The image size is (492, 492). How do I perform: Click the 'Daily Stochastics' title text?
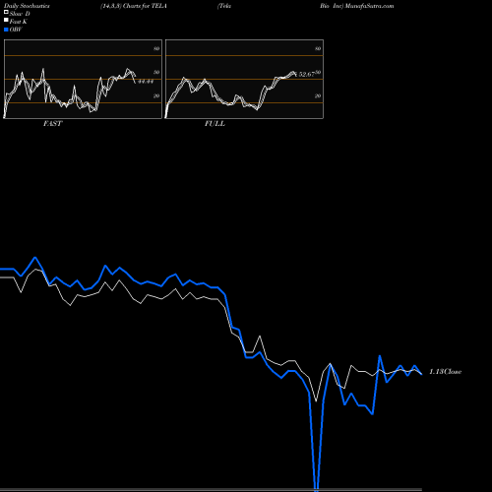[27, 6]
